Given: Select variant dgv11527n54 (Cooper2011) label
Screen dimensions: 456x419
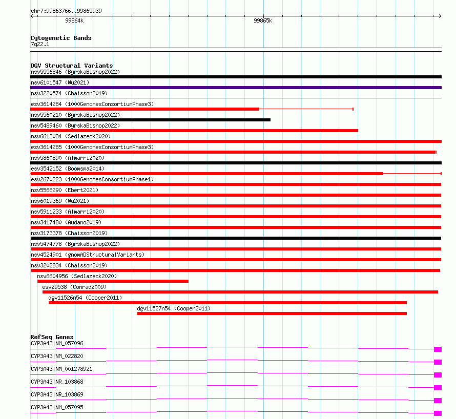Looking at the screenshot, I should click(x=174, y=308).
